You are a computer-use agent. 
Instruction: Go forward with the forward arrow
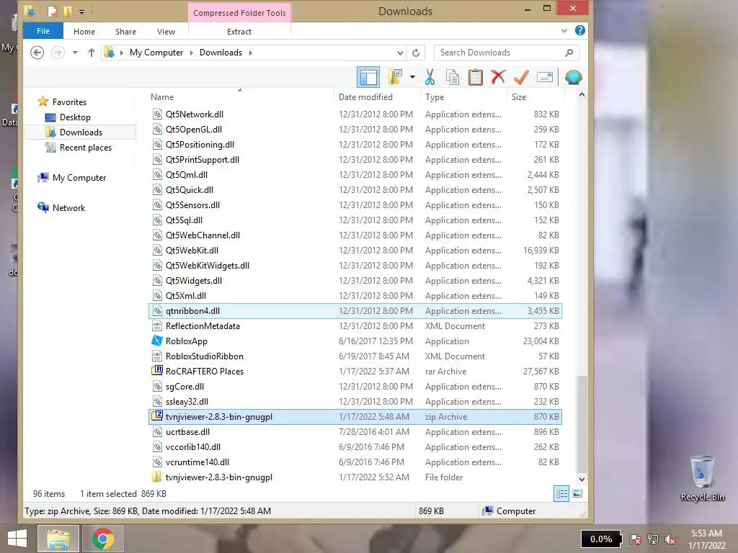(58, 52)
